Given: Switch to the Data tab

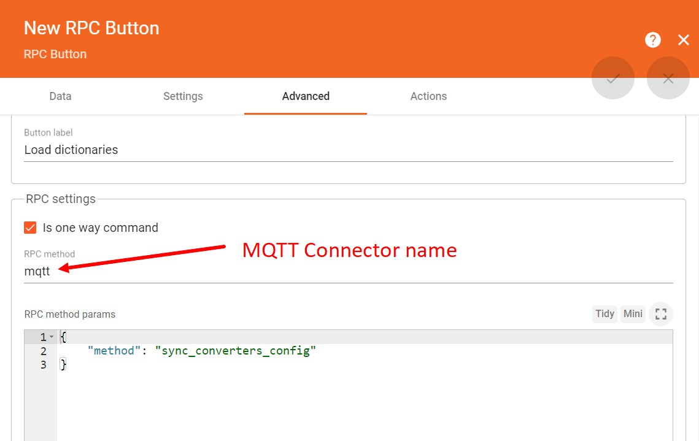Looking at the screenshot, I should click(x=60, y=96).
